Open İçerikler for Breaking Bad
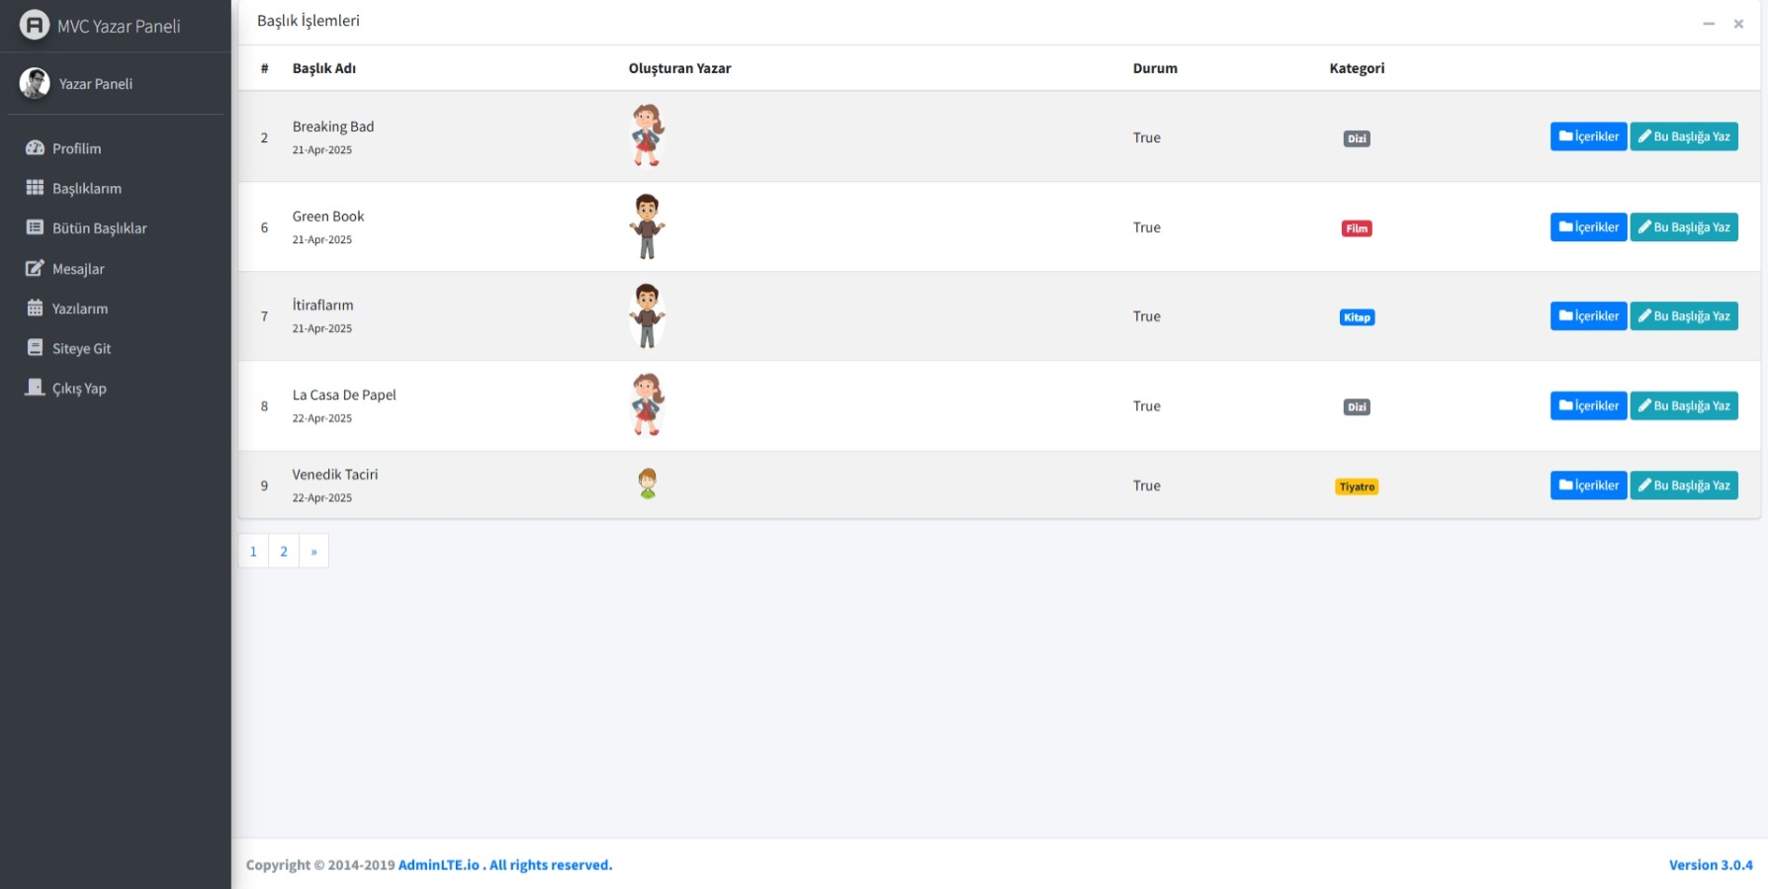1768x889 pixels. [x=1588, y=136]
